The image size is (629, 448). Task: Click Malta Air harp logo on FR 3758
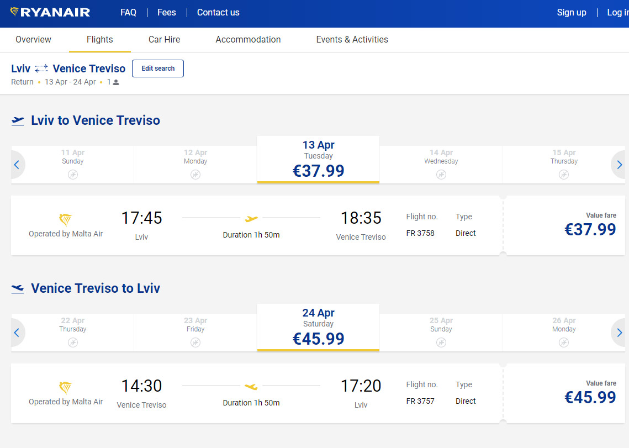(x=65, y=220)
